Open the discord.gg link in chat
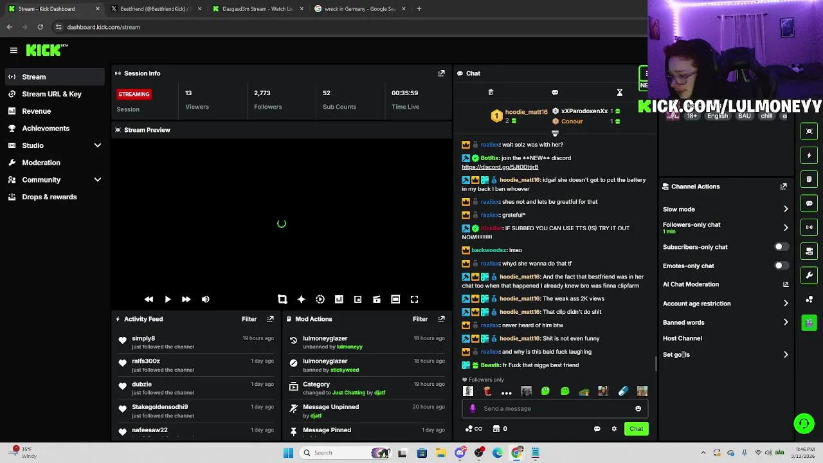The height and width of the screenshot is (463, 823). pos(500,167)
